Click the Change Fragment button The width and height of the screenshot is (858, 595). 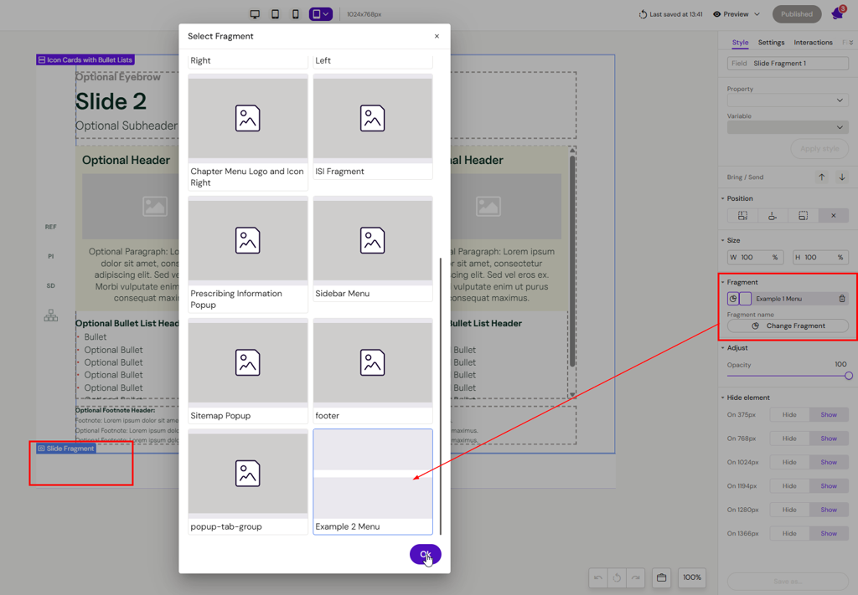tap(788, 326)
